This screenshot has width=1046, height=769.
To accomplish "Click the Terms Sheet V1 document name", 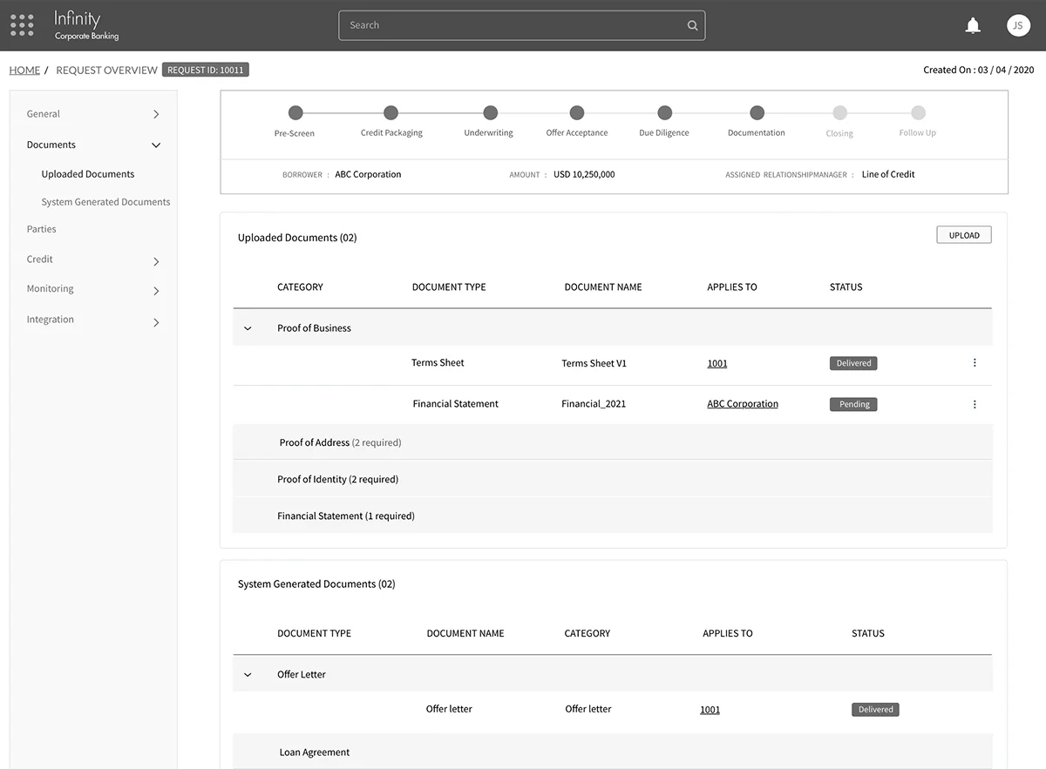I will (x=594, y=363).
